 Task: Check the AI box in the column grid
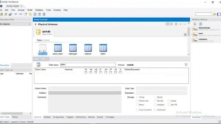[x=116, y=72]
